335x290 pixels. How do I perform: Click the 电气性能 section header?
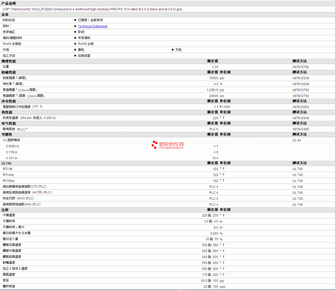pyautogui.click(x=9, y=124)
